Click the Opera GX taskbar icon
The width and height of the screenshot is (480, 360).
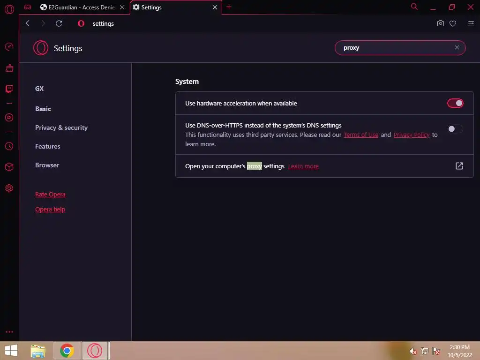[95, 351]
